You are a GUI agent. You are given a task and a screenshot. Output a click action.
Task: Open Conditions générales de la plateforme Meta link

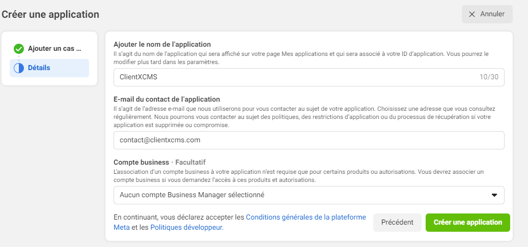pos(306,218)
